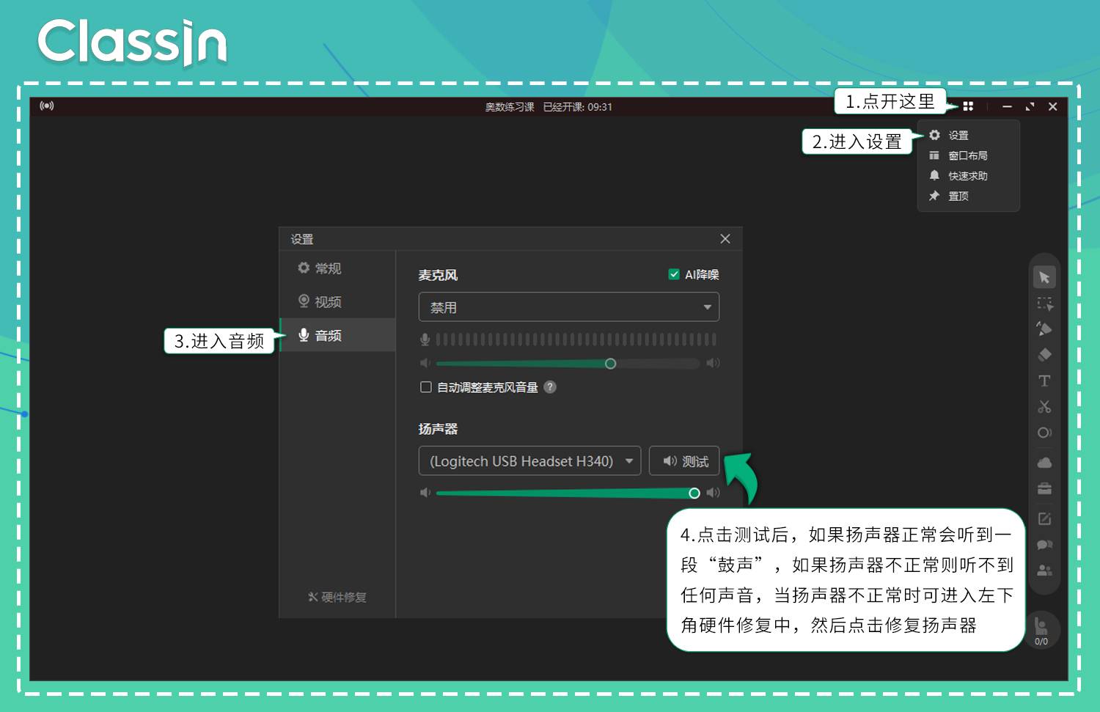The height and width of the screenshot is (712, 1100).
Task: Switch to 音频 settings tab
Action: [x=338, y=335]
